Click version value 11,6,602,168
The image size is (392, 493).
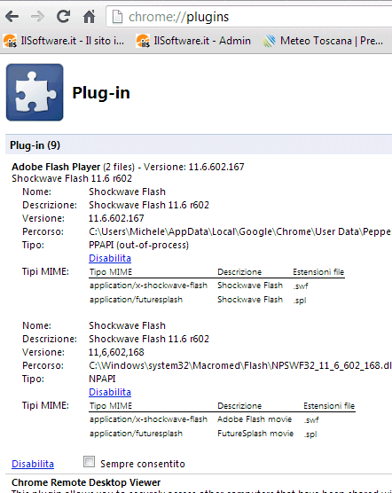[x=116, y=352]
